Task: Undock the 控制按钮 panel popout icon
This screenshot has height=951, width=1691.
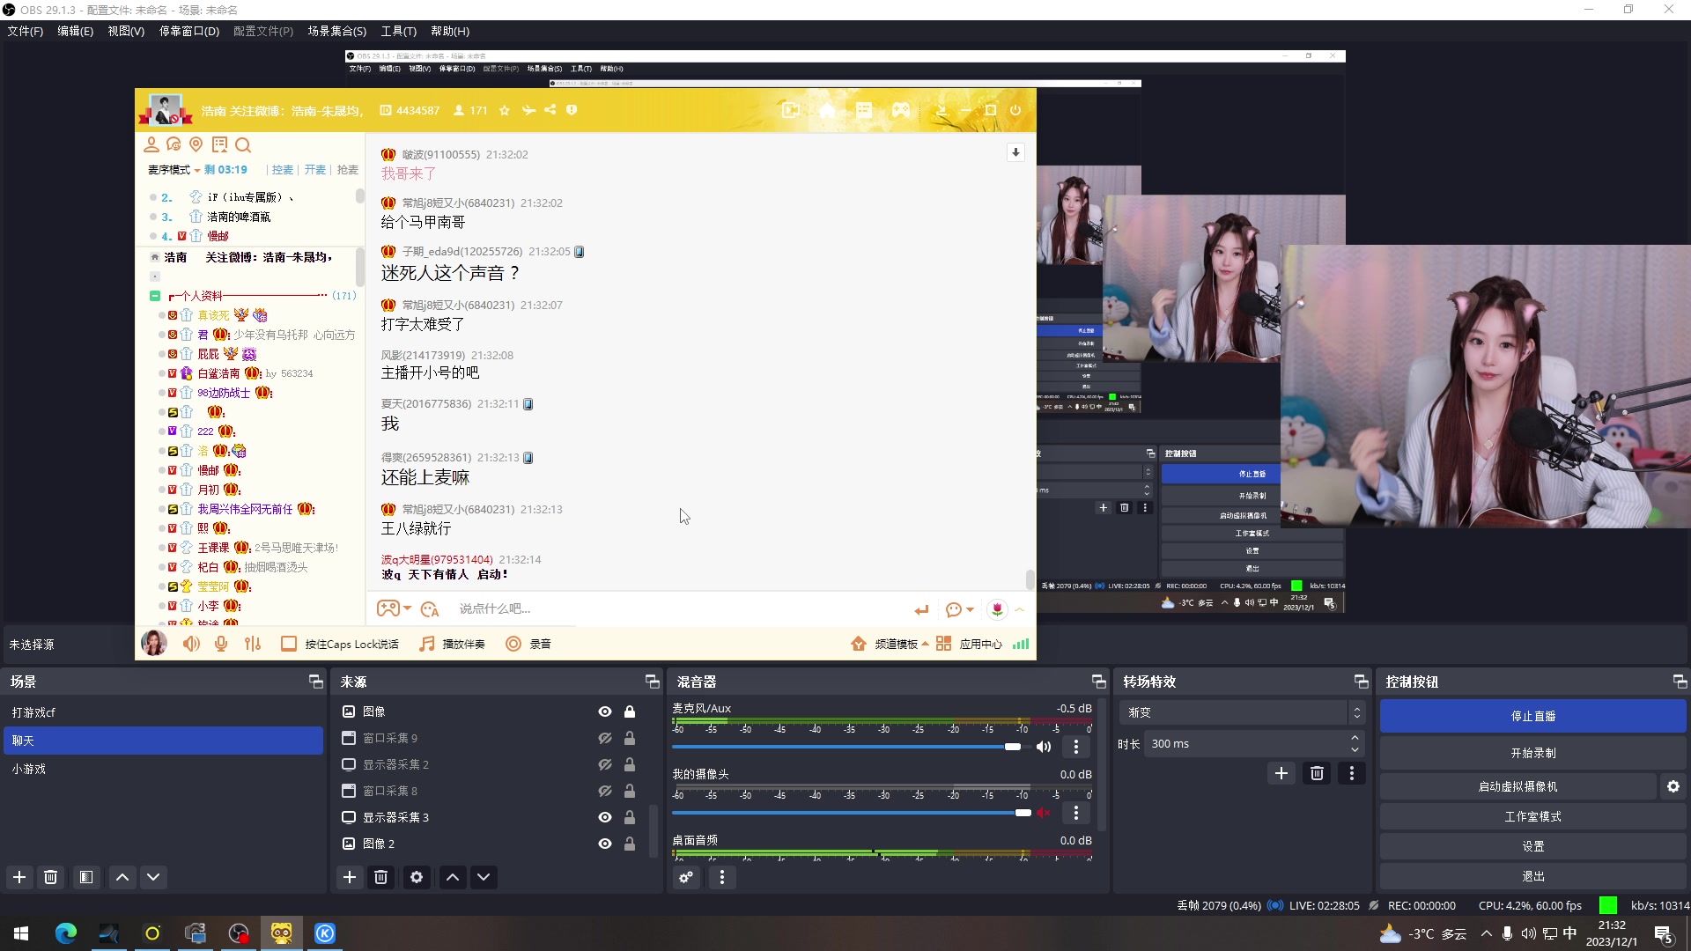Action: click(1680, 682)
